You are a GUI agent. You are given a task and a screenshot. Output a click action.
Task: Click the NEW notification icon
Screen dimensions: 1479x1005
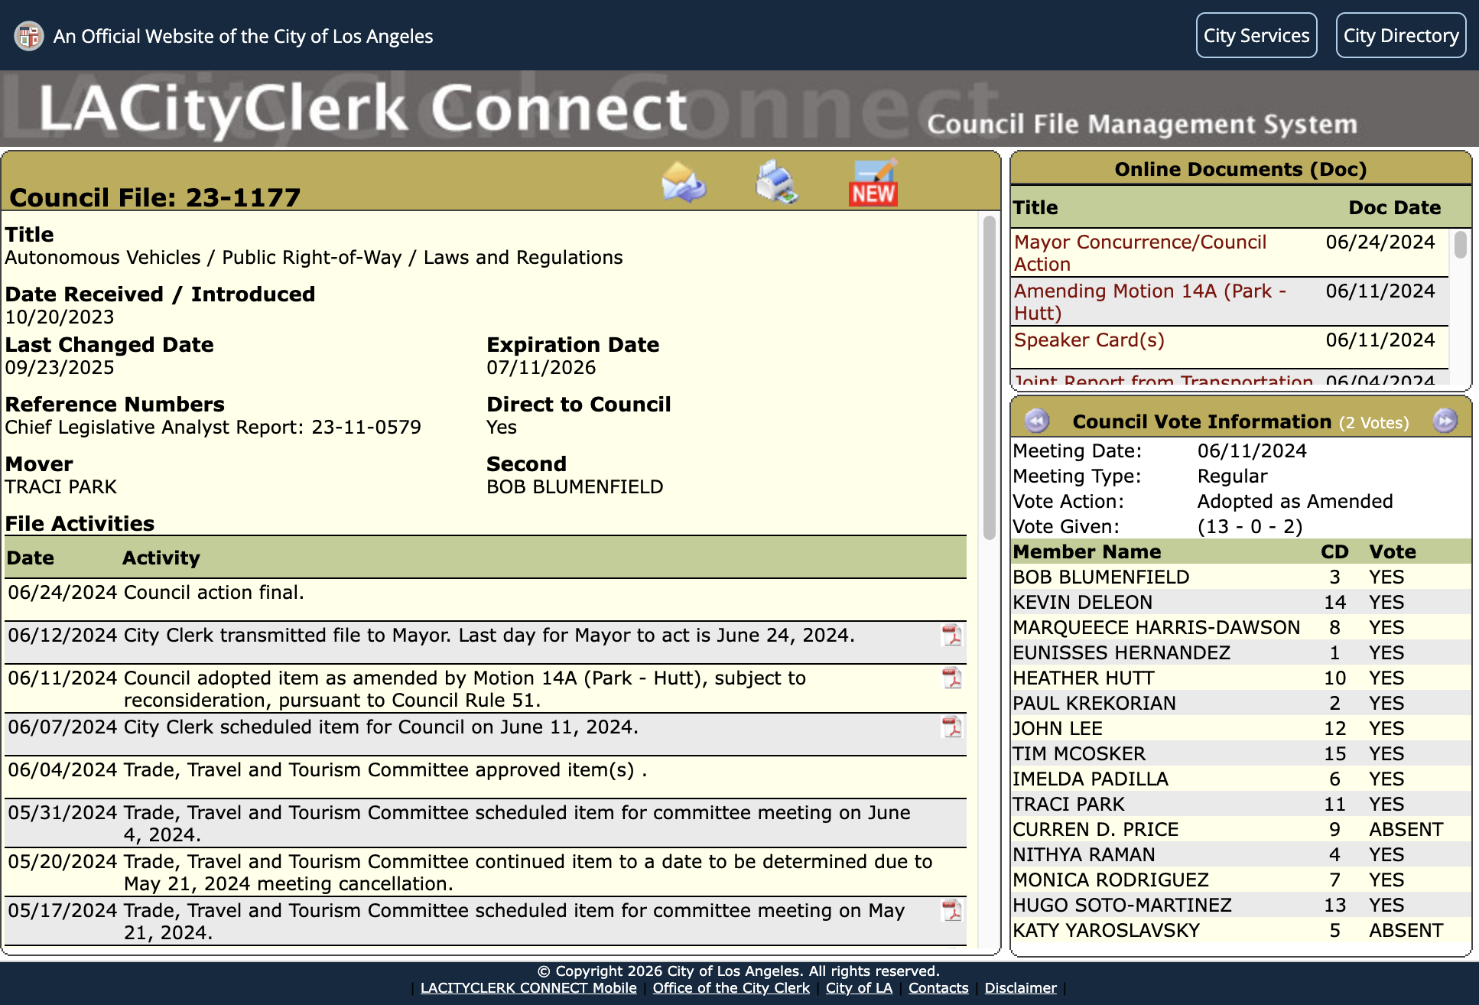[x=873, y=183]
